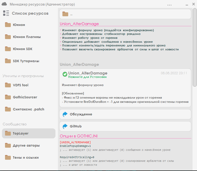Click the green checkmark on Union_AlterDamage
Image resolution: width=197 pixels, height=171 pixels.
tap(65, 74)
